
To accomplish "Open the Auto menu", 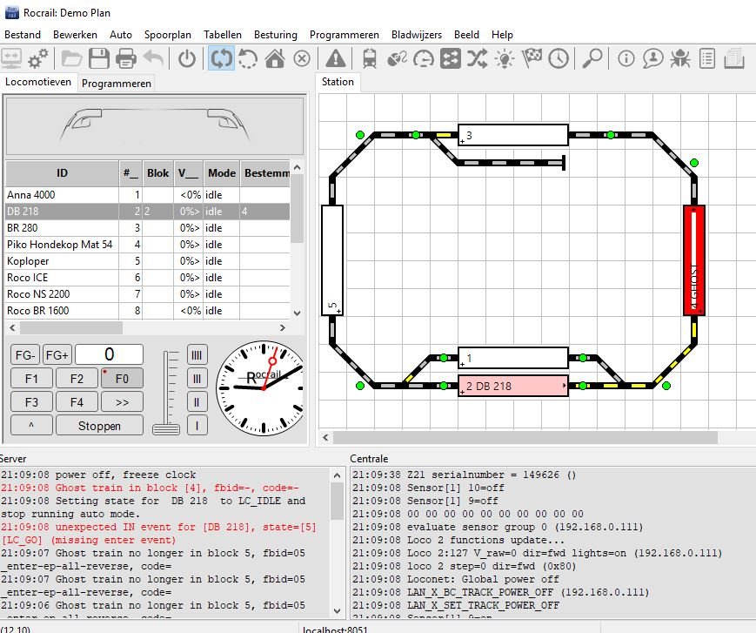I will click(121, 35).
